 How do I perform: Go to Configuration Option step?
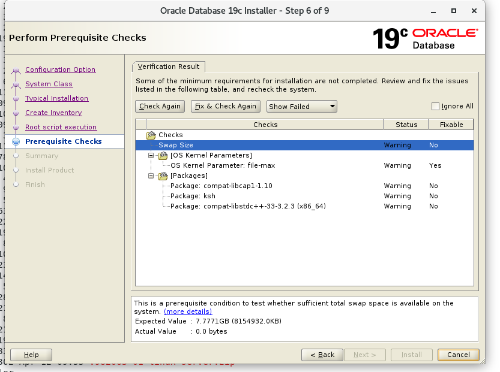point(60,69)
